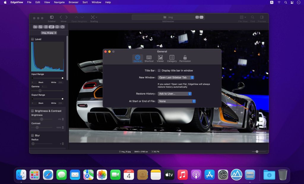Open the Navigate menu in the menu bar
304x184 pixels.
(59, 2)
